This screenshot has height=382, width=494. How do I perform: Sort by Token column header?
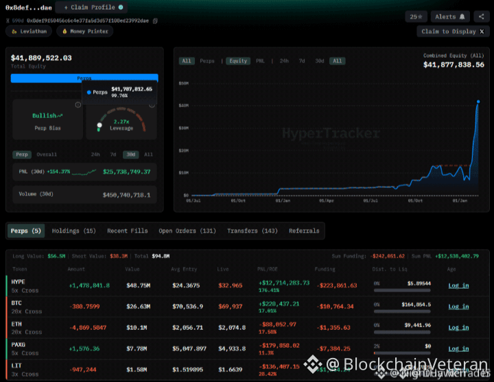[x=19, y=269]
